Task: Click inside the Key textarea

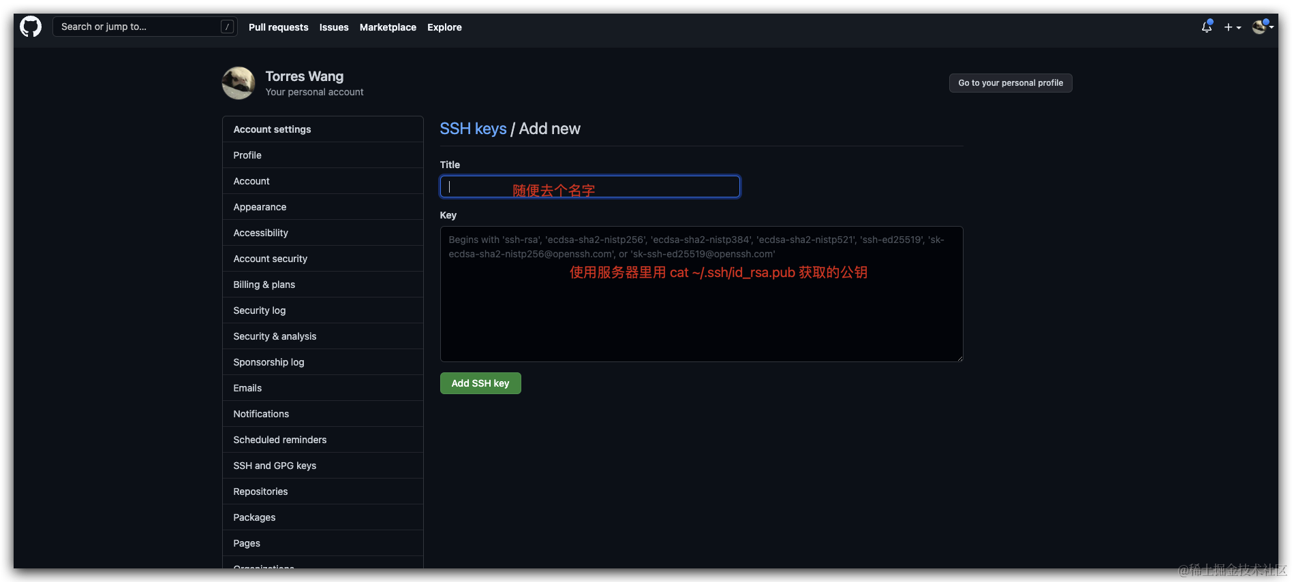Action: coord(702,294)
